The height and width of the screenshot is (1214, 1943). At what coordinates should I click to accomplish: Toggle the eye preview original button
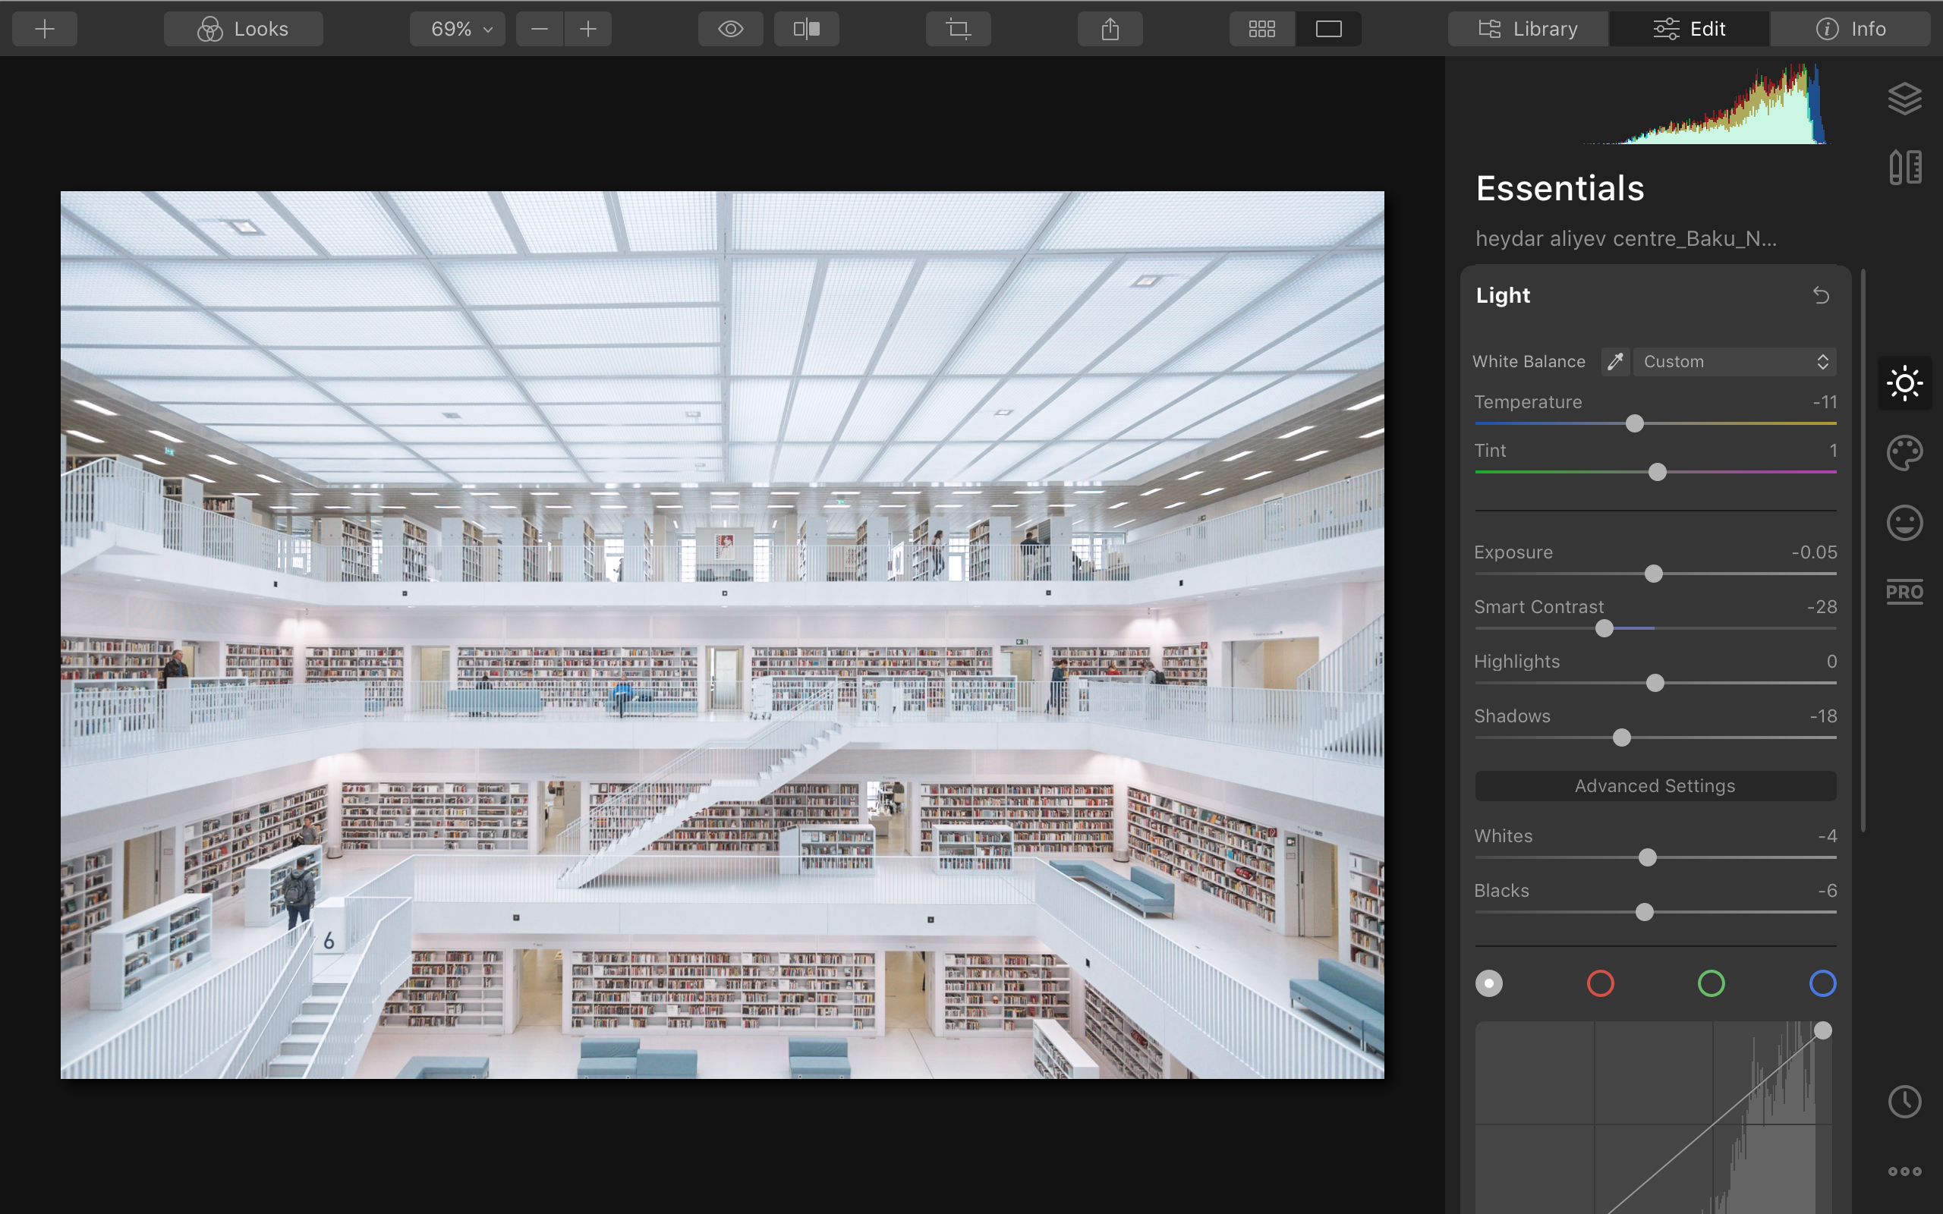730,29
